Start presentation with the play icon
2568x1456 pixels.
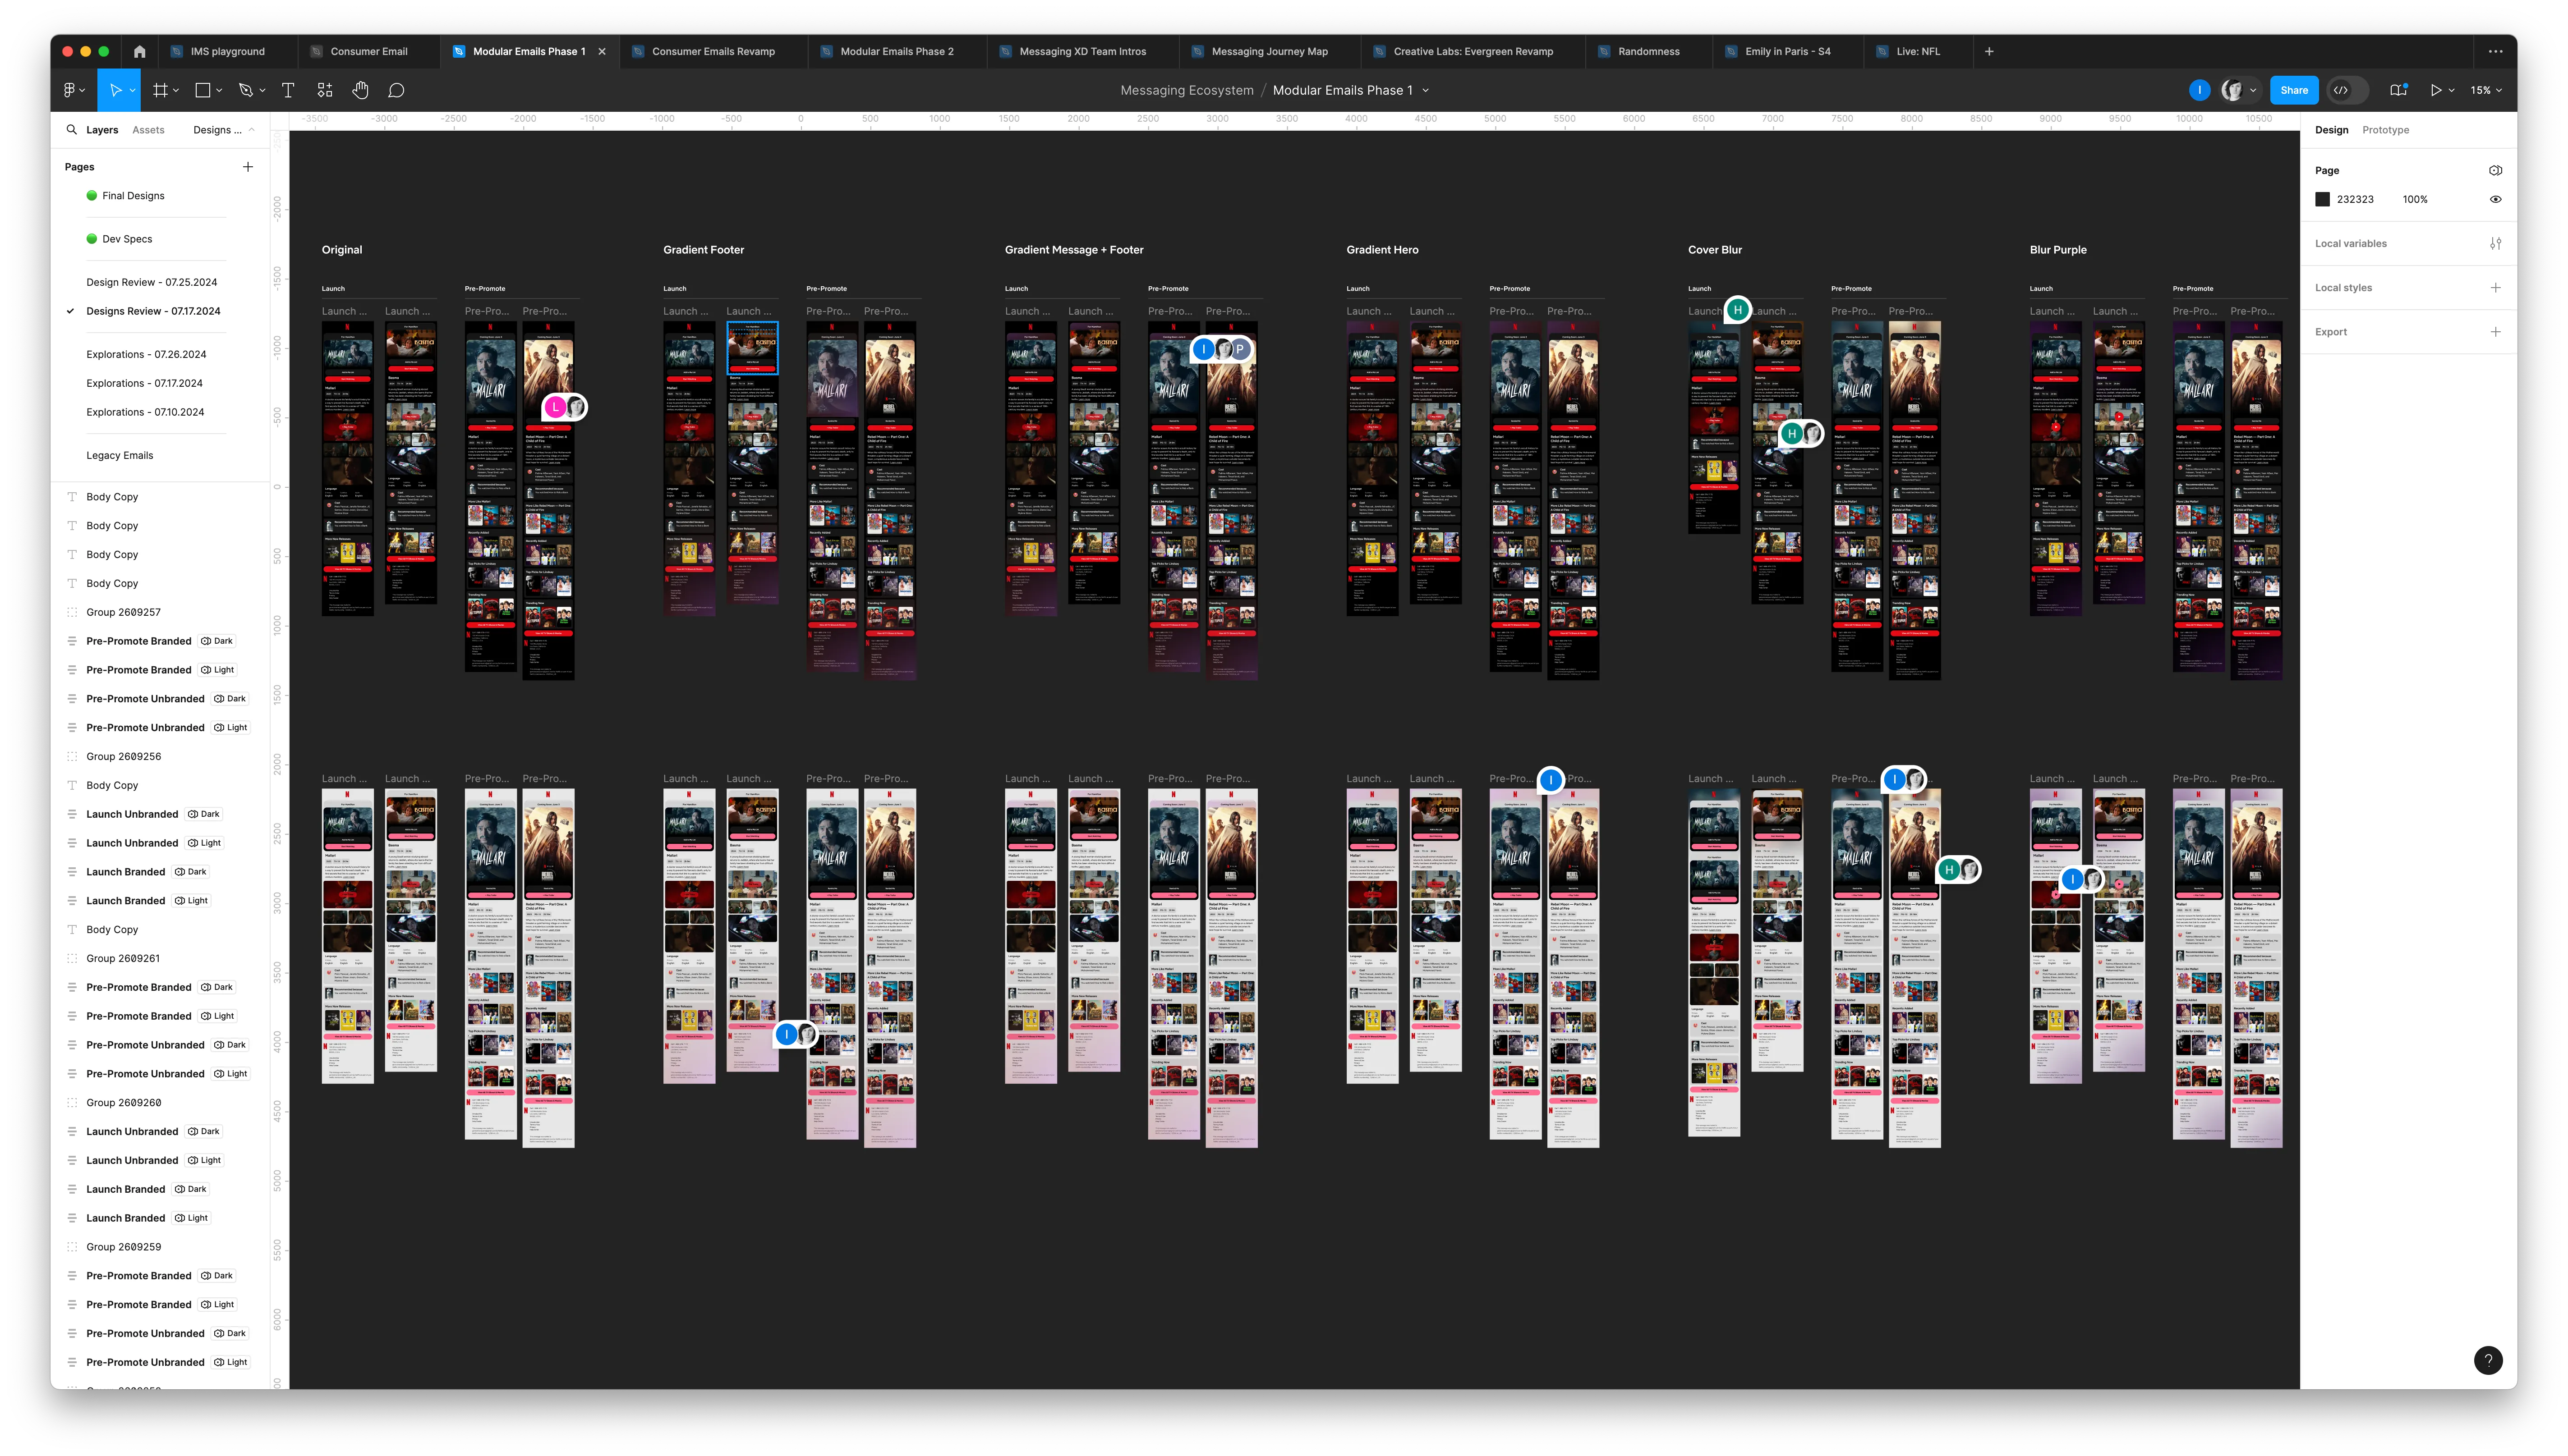[x=2436, y=90]
